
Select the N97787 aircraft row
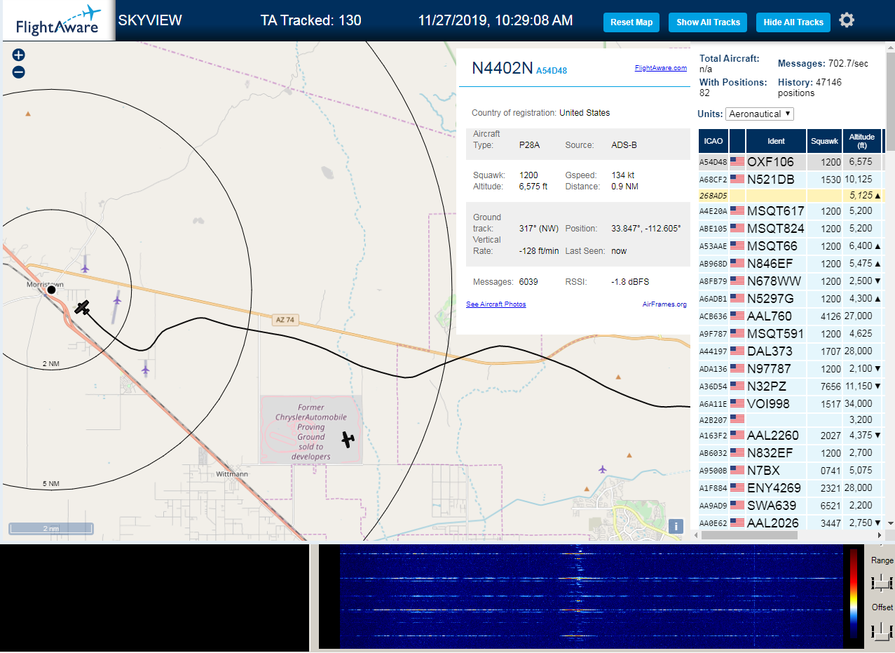(791, 369)
